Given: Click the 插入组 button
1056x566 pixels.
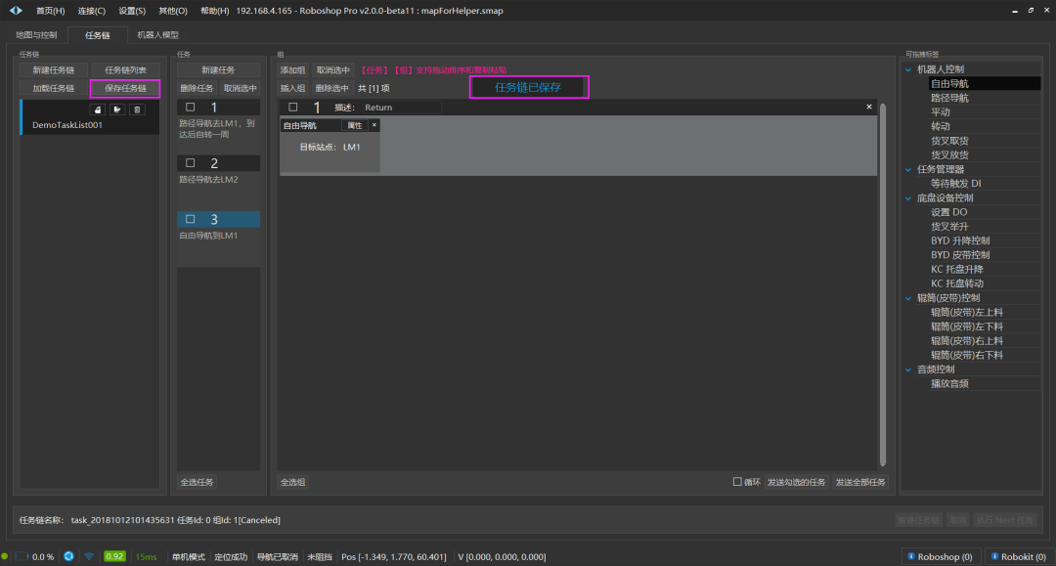Looking at the screenshot, I should pyautogui.click(x=293, y=88).
